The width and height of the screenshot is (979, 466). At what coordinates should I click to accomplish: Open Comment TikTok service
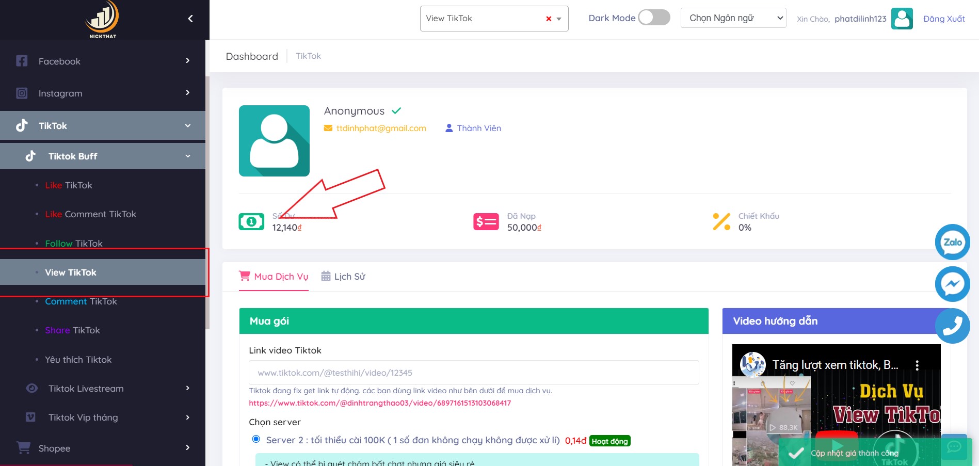[81, 301]
